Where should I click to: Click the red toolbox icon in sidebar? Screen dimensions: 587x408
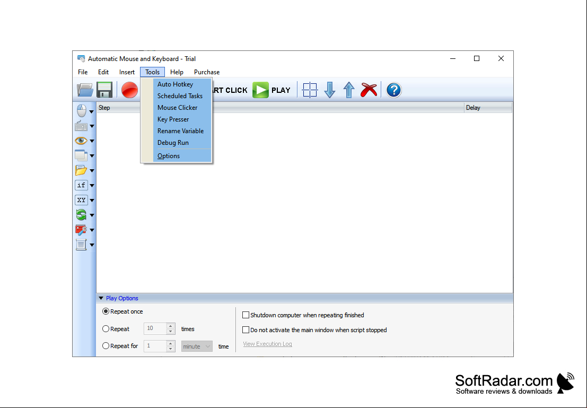tap(81, 230)
